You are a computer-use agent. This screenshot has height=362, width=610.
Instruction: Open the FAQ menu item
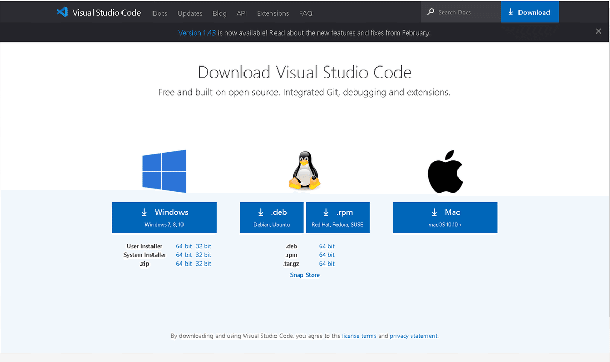[x=306, y=13]
